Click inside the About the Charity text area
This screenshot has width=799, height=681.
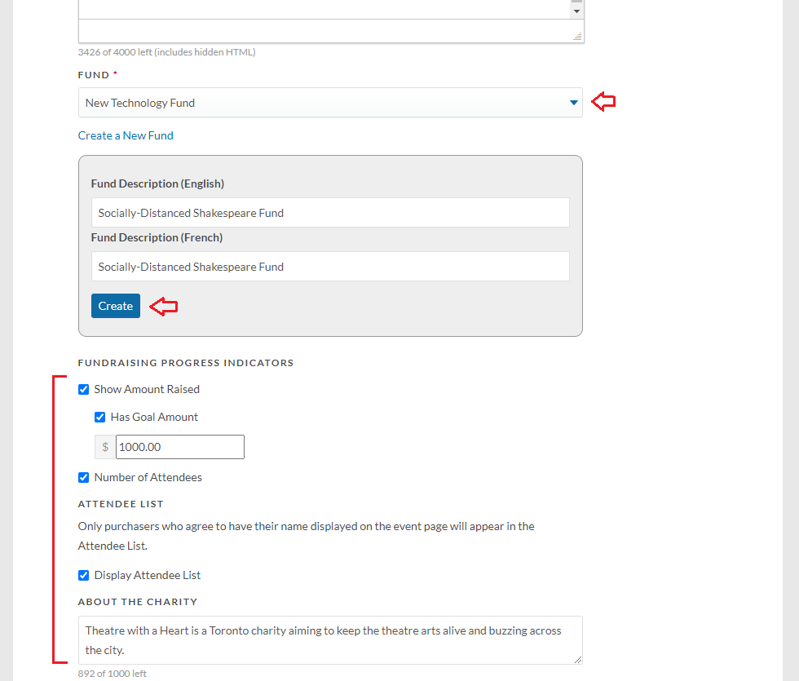tap(330, 640)
